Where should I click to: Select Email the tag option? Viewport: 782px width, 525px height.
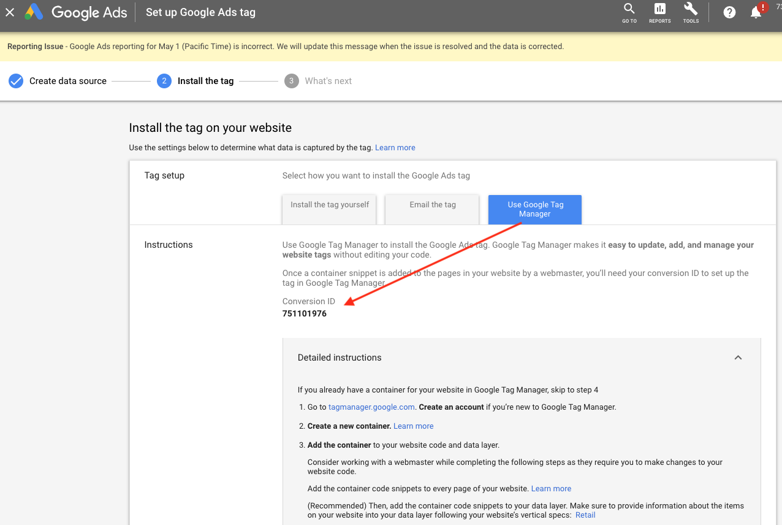(x=433, y=209)
